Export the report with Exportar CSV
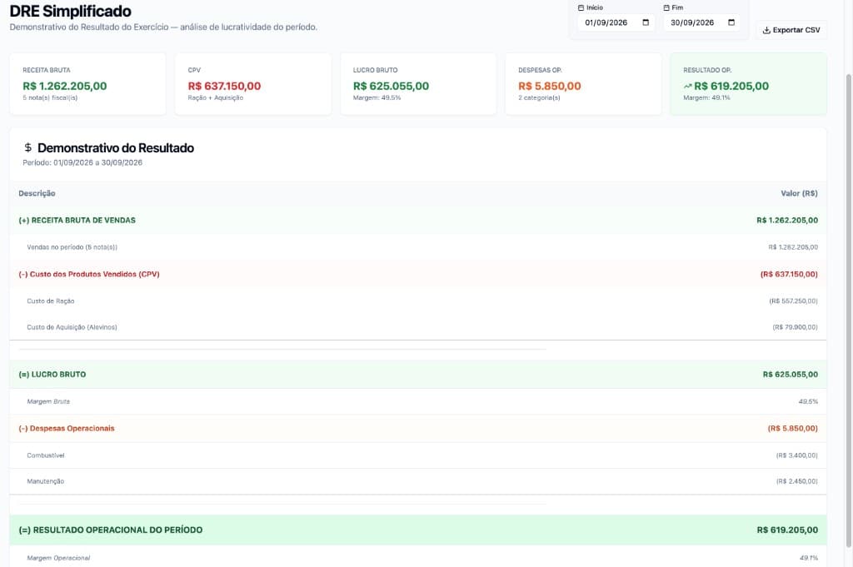Screen dimensions: 853x567 (x=791, y=30)
